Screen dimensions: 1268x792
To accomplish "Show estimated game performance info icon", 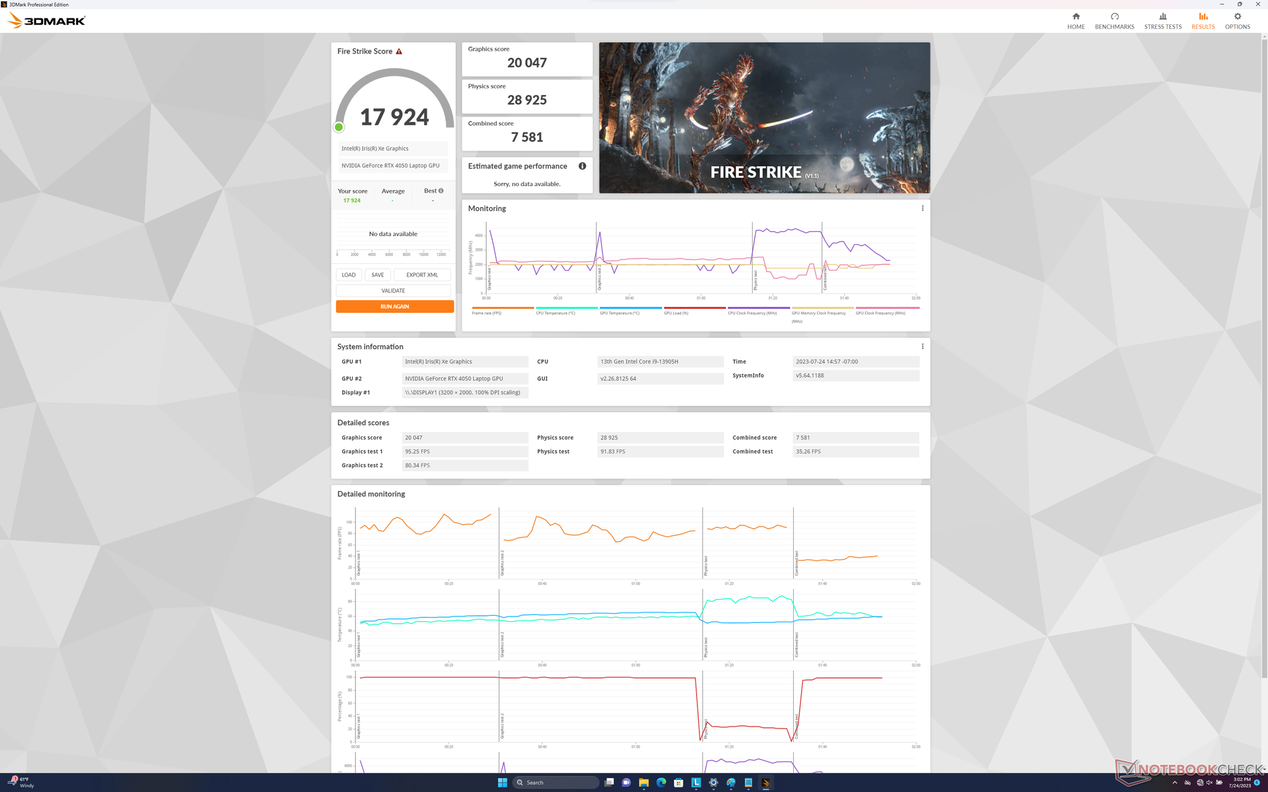I will click(582, 166).
